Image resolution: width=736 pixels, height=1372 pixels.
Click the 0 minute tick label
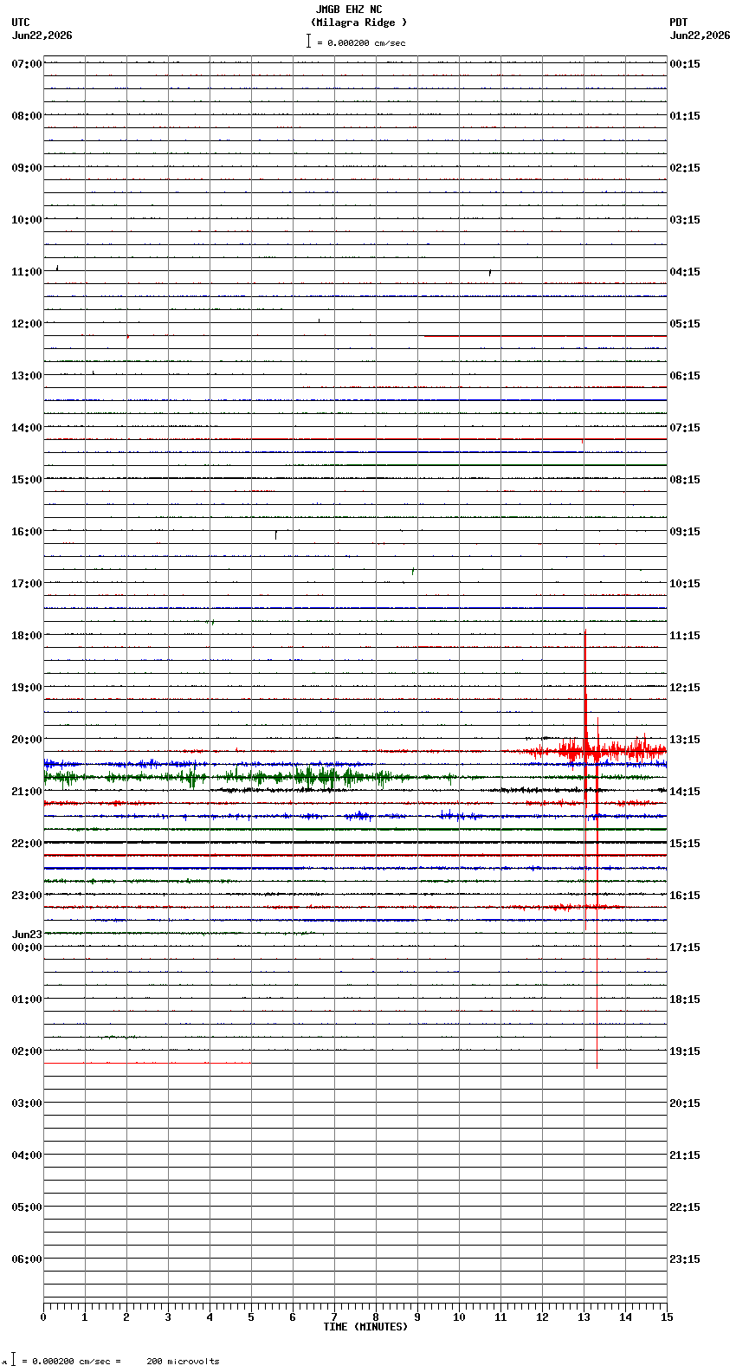(x=43, y=1317)
